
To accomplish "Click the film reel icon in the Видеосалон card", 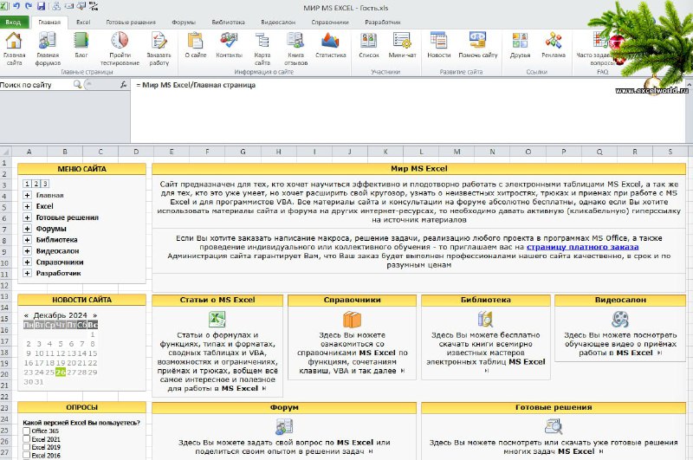I will pyautogui.click(x=620, y=319).
